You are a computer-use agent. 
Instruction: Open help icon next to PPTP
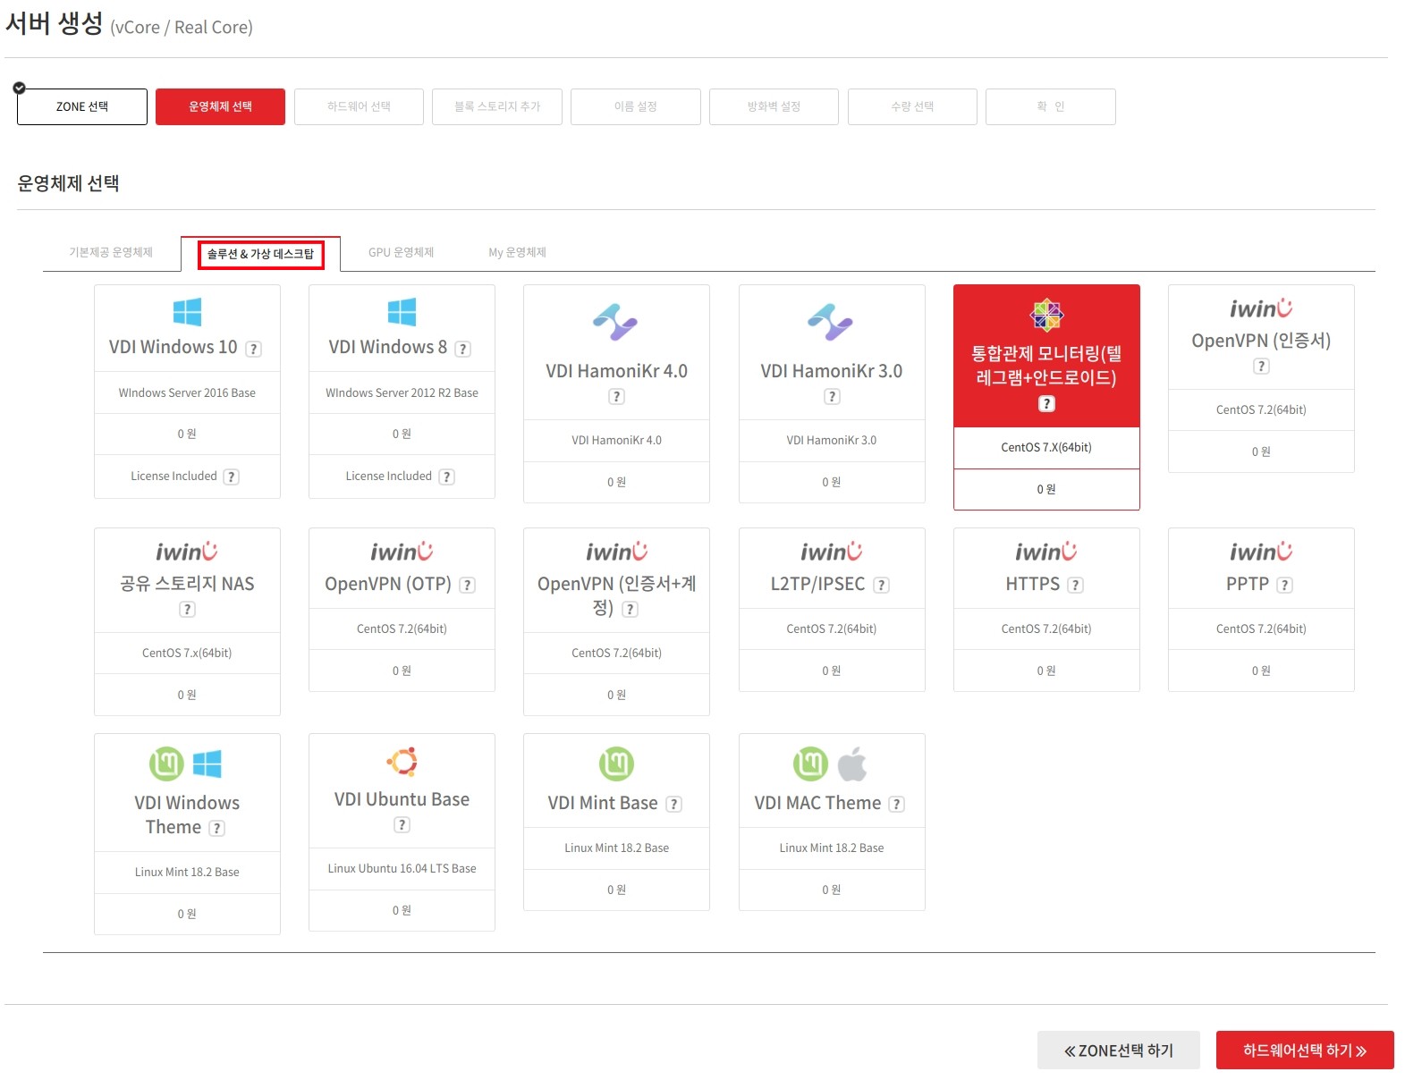(x=1284, y=585)
